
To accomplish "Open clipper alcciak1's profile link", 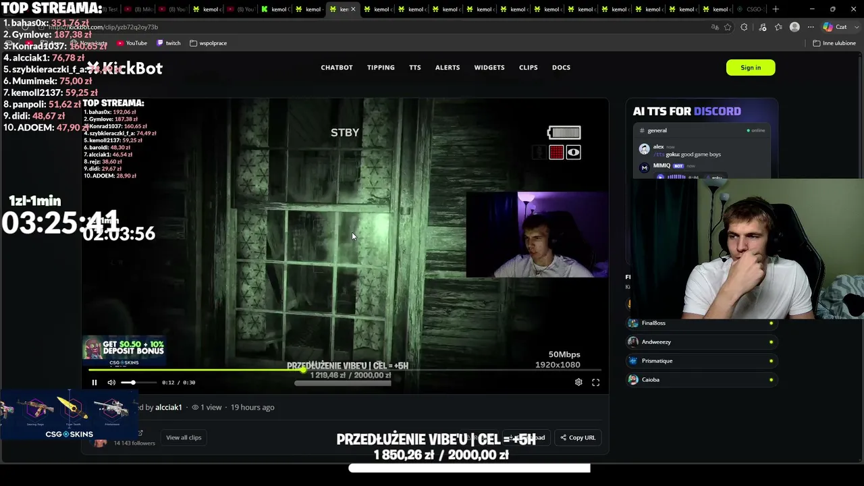I will tap(169, 407).
